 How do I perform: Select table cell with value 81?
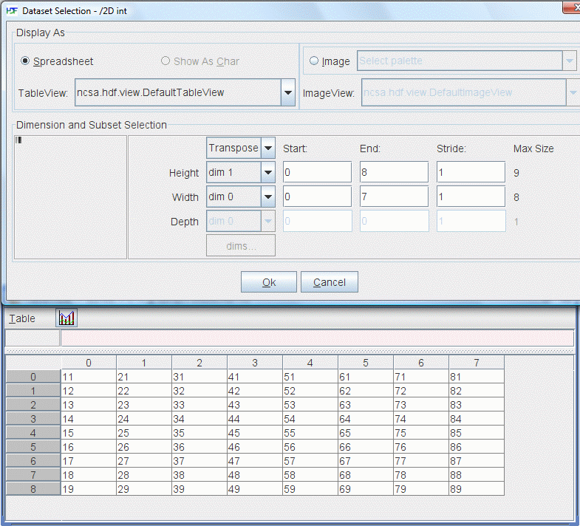pyautogui.click(x=477, y=377)
